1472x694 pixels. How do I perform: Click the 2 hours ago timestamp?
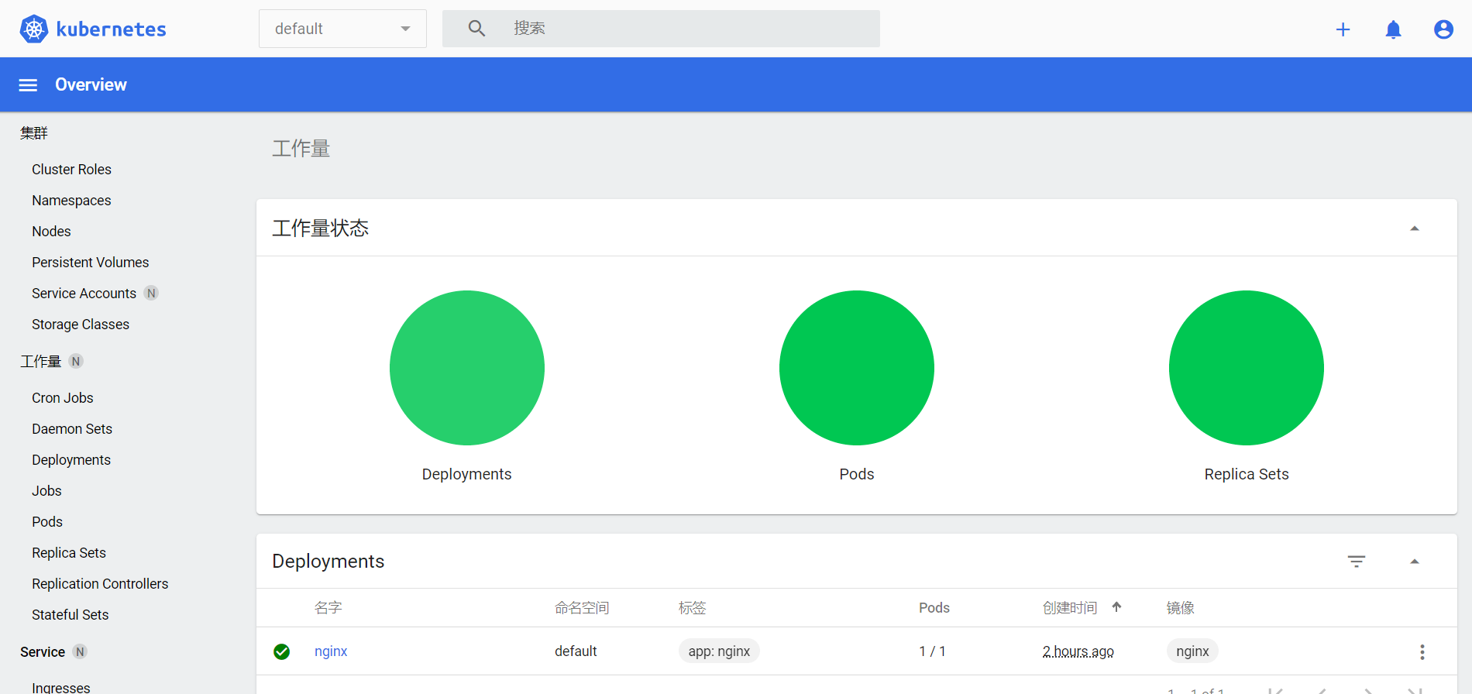(x=1078, y=651)
